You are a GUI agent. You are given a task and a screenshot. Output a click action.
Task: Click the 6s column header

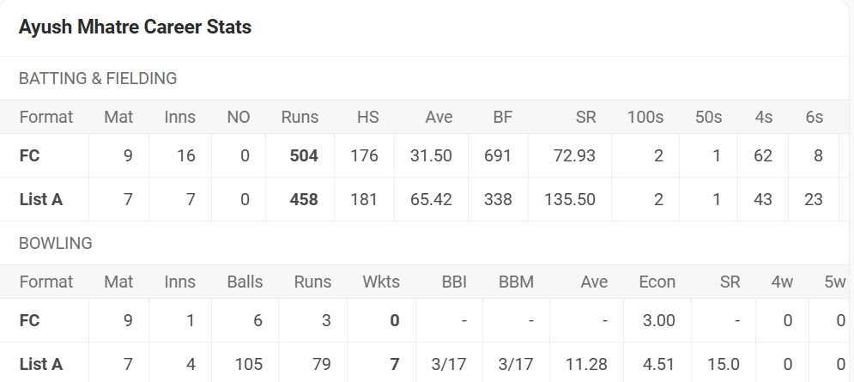[x=814, y=117]
